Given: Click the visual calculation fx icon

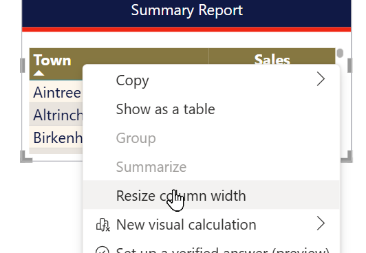Looking at the screenshot, I should 103,225.
